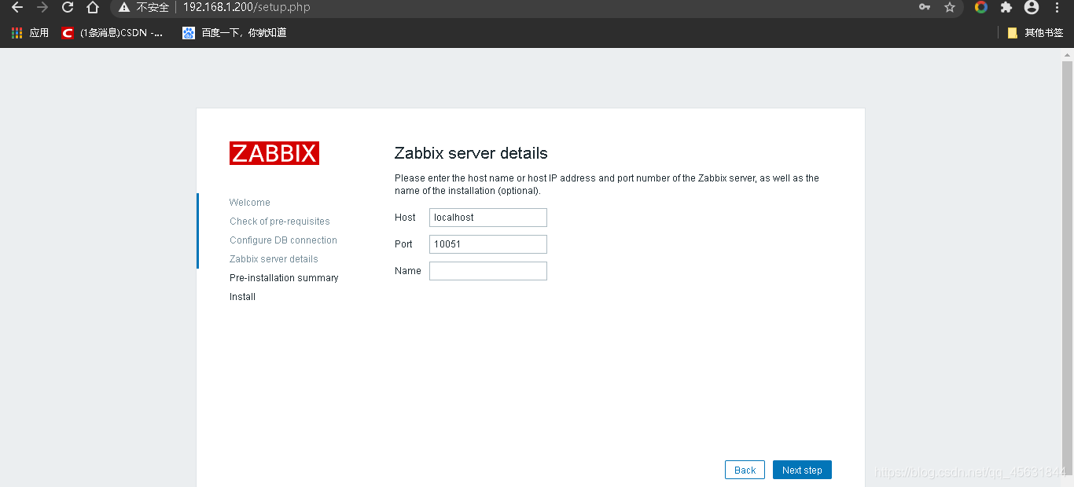Select Zabbix server details step
Viewport: 1074px width, 487px height.
point(274,259)
